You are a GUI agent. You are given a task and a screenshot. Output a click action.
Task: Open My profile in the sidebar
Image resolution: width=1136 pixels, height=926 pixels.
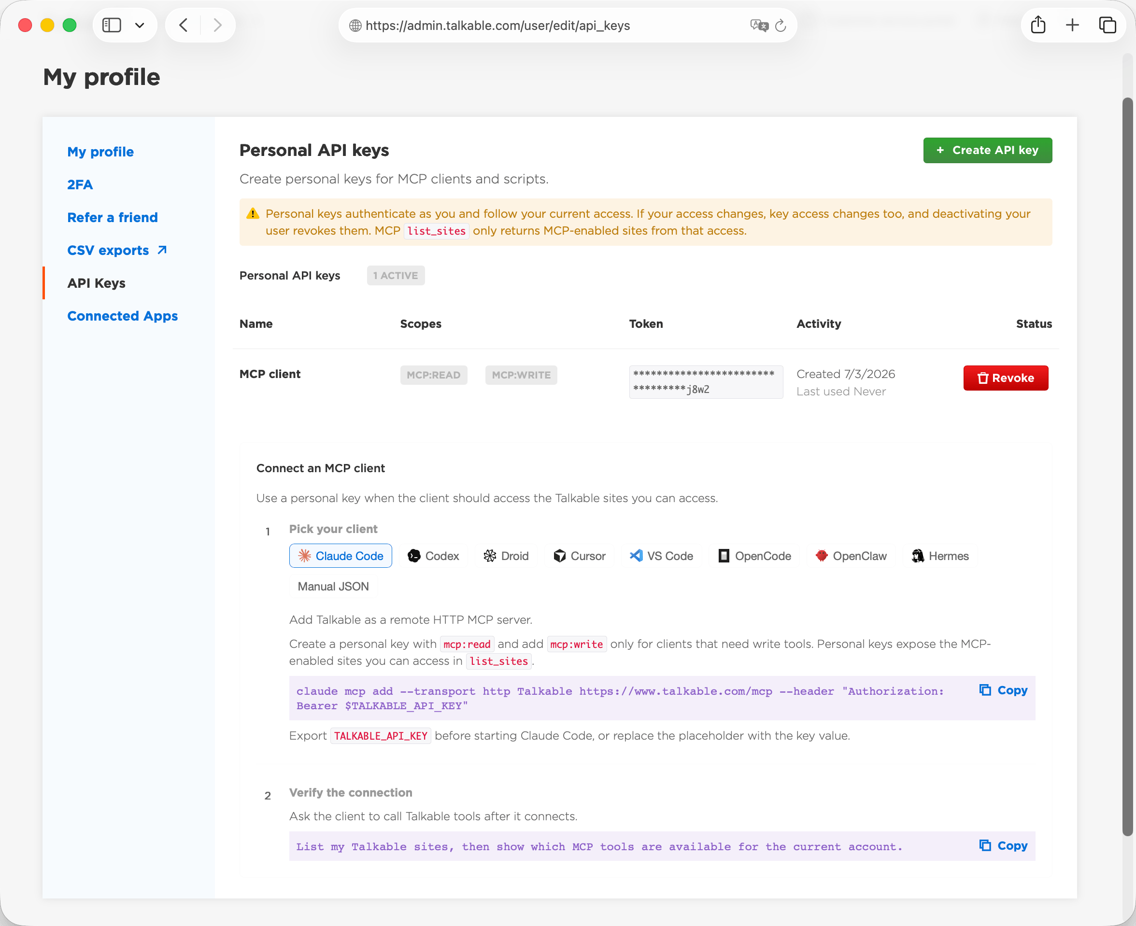click(100, 152)
